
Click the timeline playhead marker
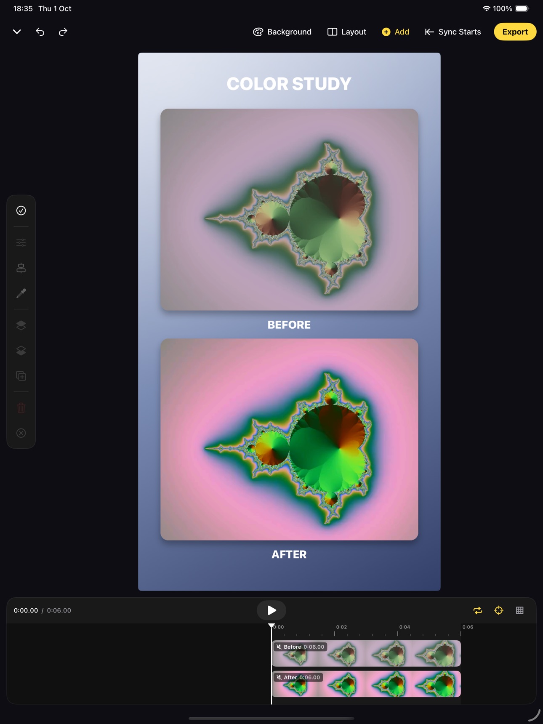(x=271, y=626)
